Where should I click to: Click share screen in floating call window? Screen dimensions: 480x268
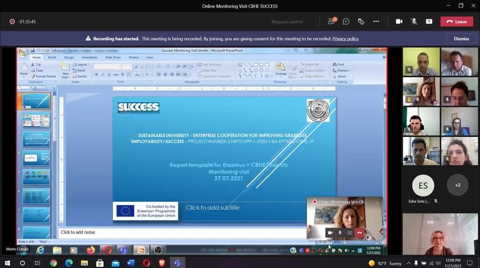(x=350, y=233)
